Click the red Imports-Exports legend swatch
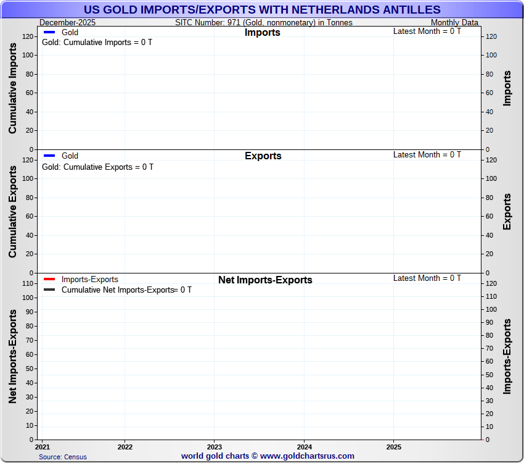The image size is (524, 463). click(49, 279)
